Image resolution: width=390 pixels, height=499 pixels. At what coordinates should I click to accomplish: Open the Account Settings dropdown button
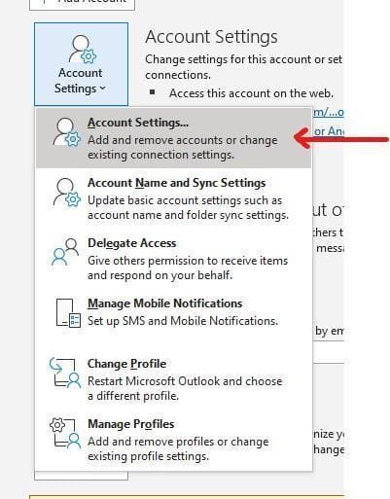pyautogui.click(x=81, y=64)
